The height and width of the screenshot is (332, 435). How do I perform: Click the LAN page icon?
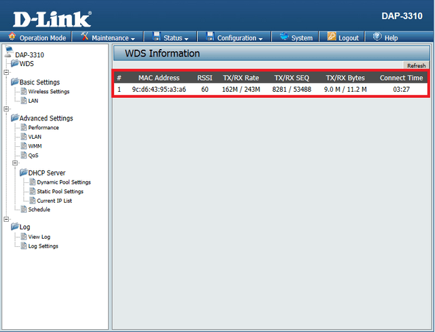pos(24,101)
